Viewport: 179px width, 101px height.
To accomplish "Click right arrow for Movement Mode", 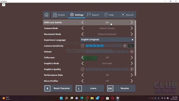I will click(132, 34).
